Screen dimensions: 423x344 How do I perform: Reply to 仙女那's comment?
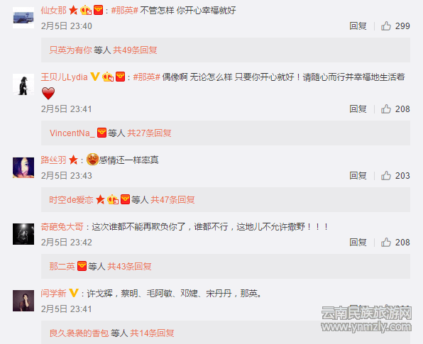pos(358,26)
